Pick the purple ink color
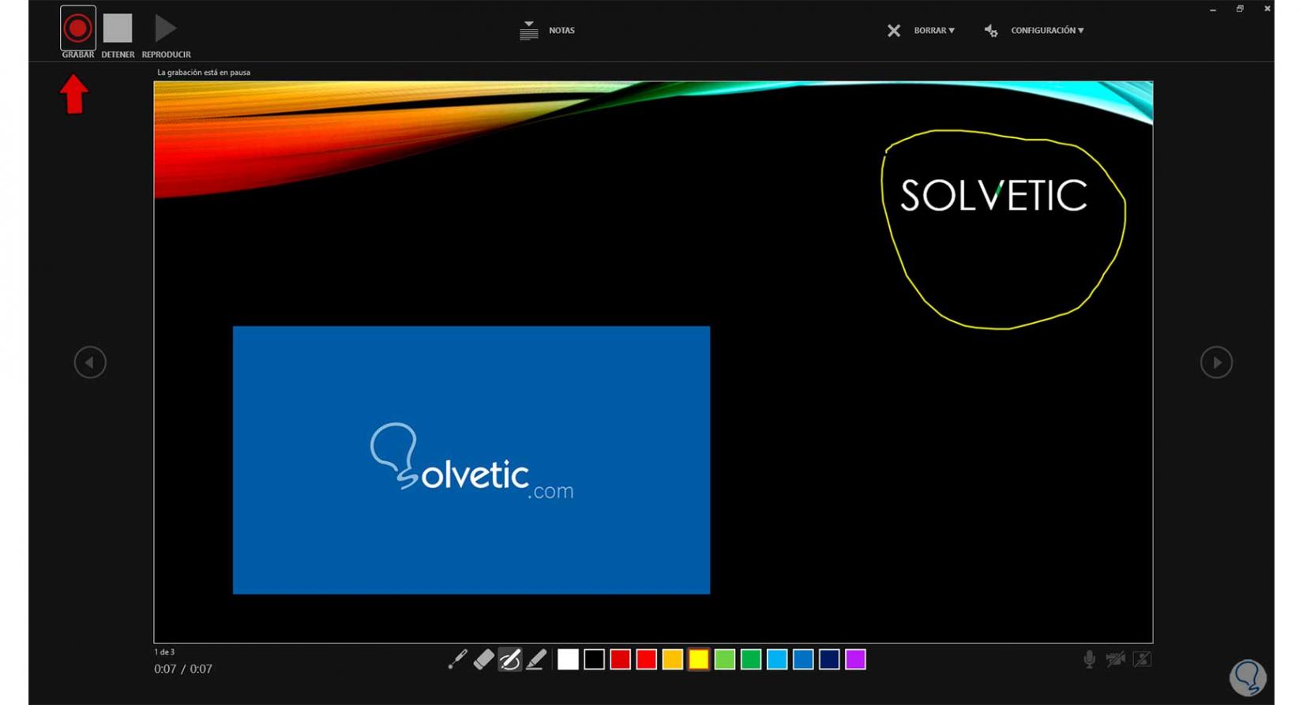 click(x=855, y=659)
